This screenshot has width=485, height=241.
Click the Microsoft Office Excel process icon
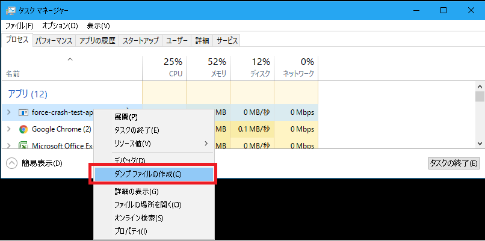point(23,145)
